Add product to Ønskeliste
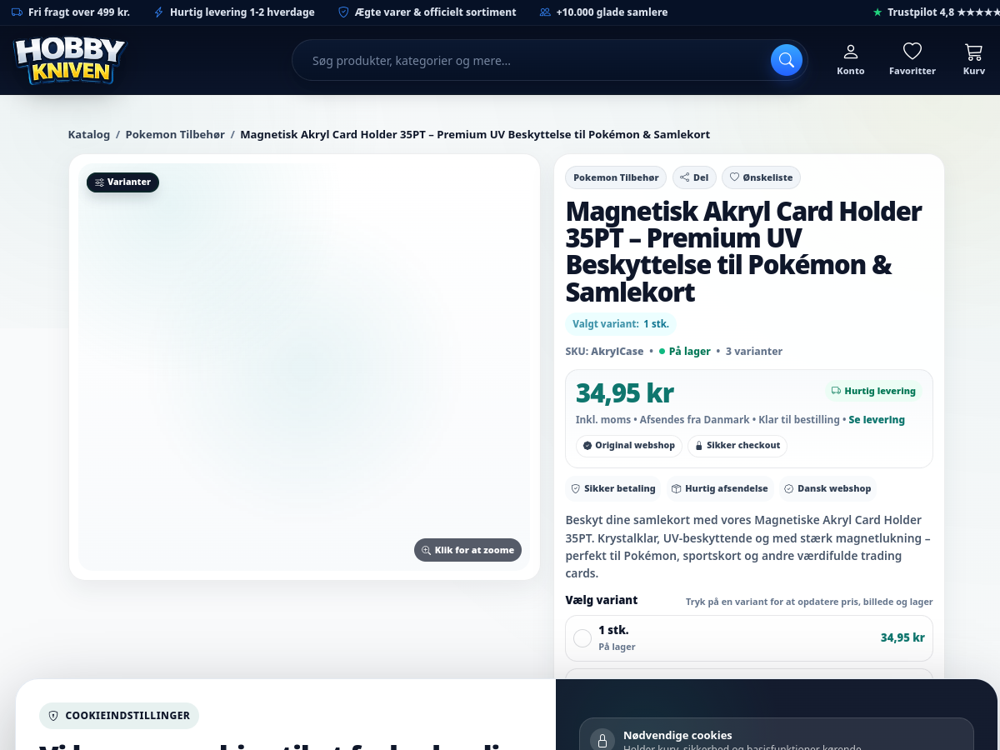The image size is (1000, 750). coord(761,177)
